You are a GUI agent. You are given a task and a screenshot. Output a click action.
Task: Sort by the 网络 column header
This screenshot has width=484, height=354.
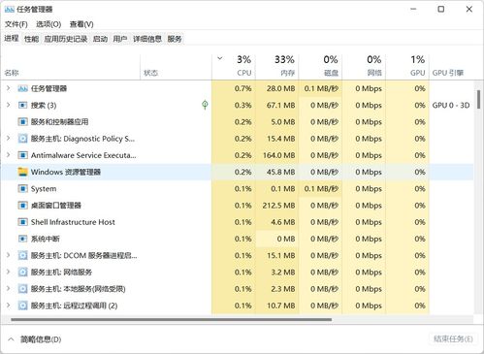364,66
